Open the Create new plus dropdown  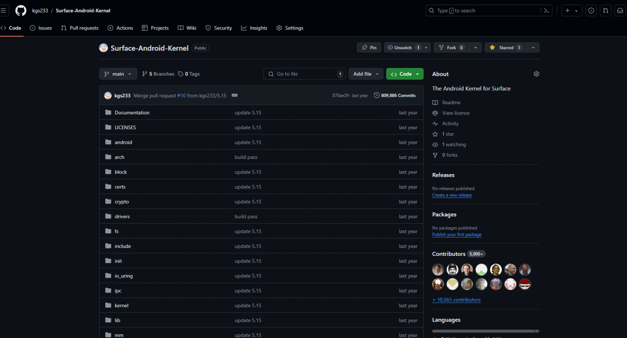pyautogui.click(x=571, y=11)
